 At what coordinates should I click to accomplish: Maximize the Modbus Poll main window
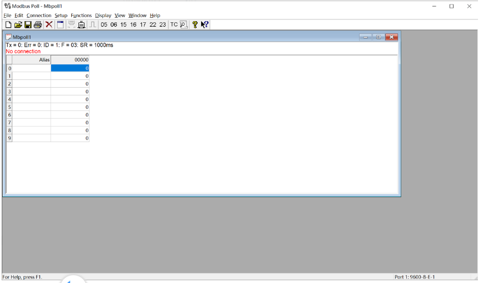pos(451,6)
